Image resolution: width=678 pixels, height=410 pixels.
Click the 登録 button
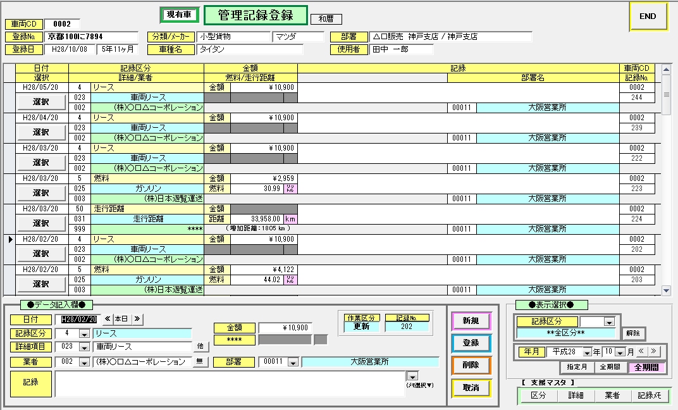tap(471, 343)
